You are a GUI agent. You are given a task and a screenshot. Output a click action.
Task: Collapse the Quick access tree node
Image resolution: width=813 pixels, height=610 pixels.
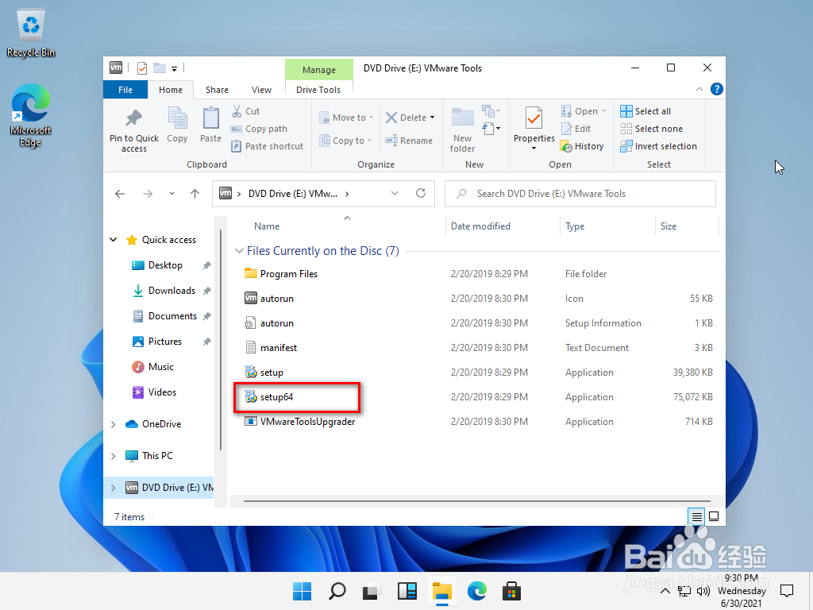click(x=114, y=240)
